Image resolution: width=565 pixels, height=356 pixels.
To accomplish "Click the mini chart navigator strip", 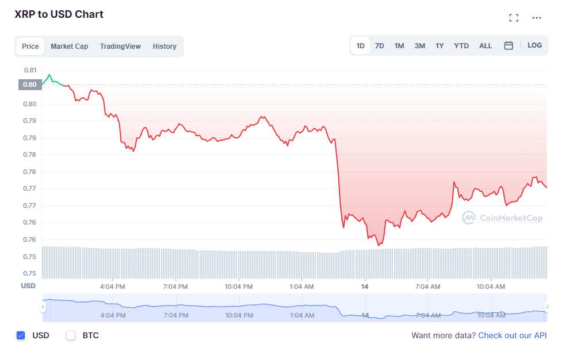I will click(288, 308).
